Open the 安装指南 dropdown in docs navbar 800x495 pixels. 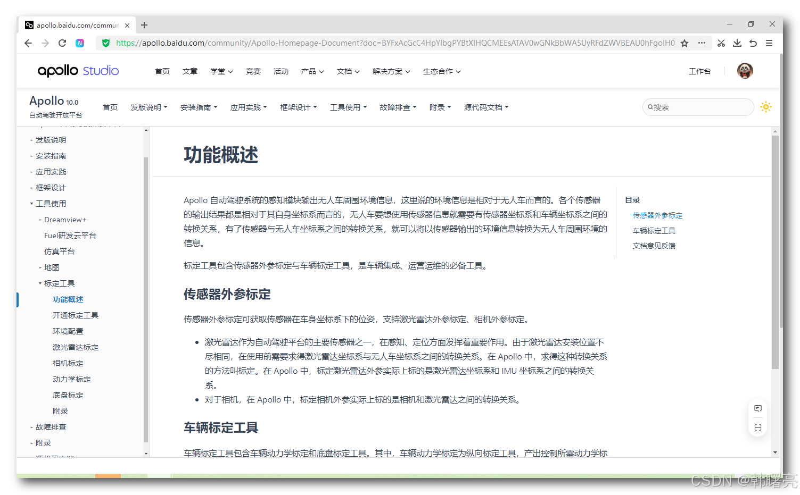coord(199,107)
